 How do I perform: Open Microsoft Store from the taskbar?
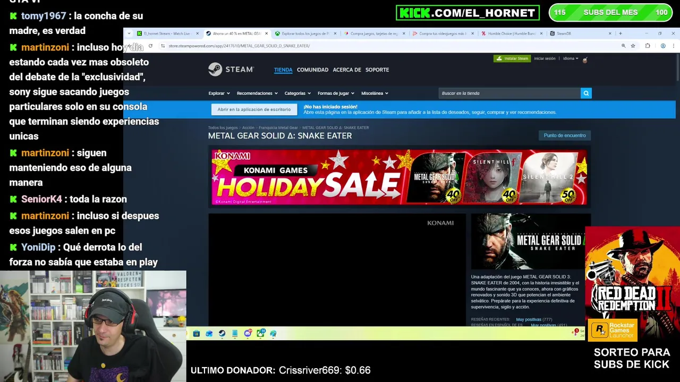tap(196, 333)
